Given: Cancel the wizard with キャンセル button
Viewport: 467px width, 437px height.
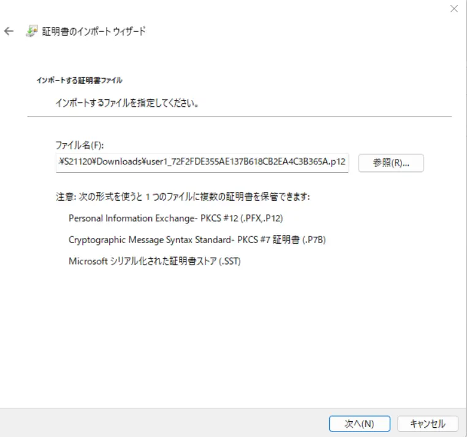Looking at the screenshot, I should pos(428,423).
